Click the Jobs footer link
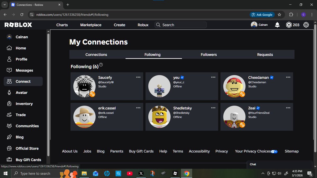The image size is (317, 178). pos(87,151)
